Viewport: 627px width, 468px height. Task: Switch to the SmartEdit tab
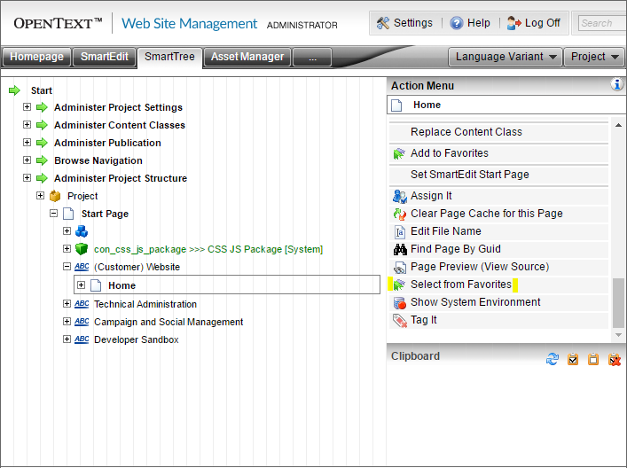[x=105, y=57]
